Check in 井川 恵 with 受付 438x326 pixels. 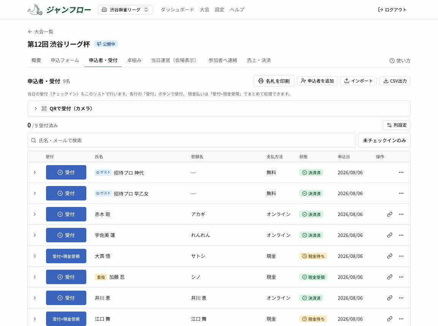click(x=66, y=298)
